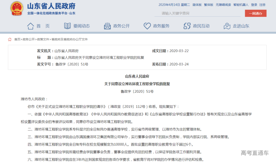Open 无障碍阅读 accessible reading mode
This screenshot has width=276, height=163.
point(223,5)
